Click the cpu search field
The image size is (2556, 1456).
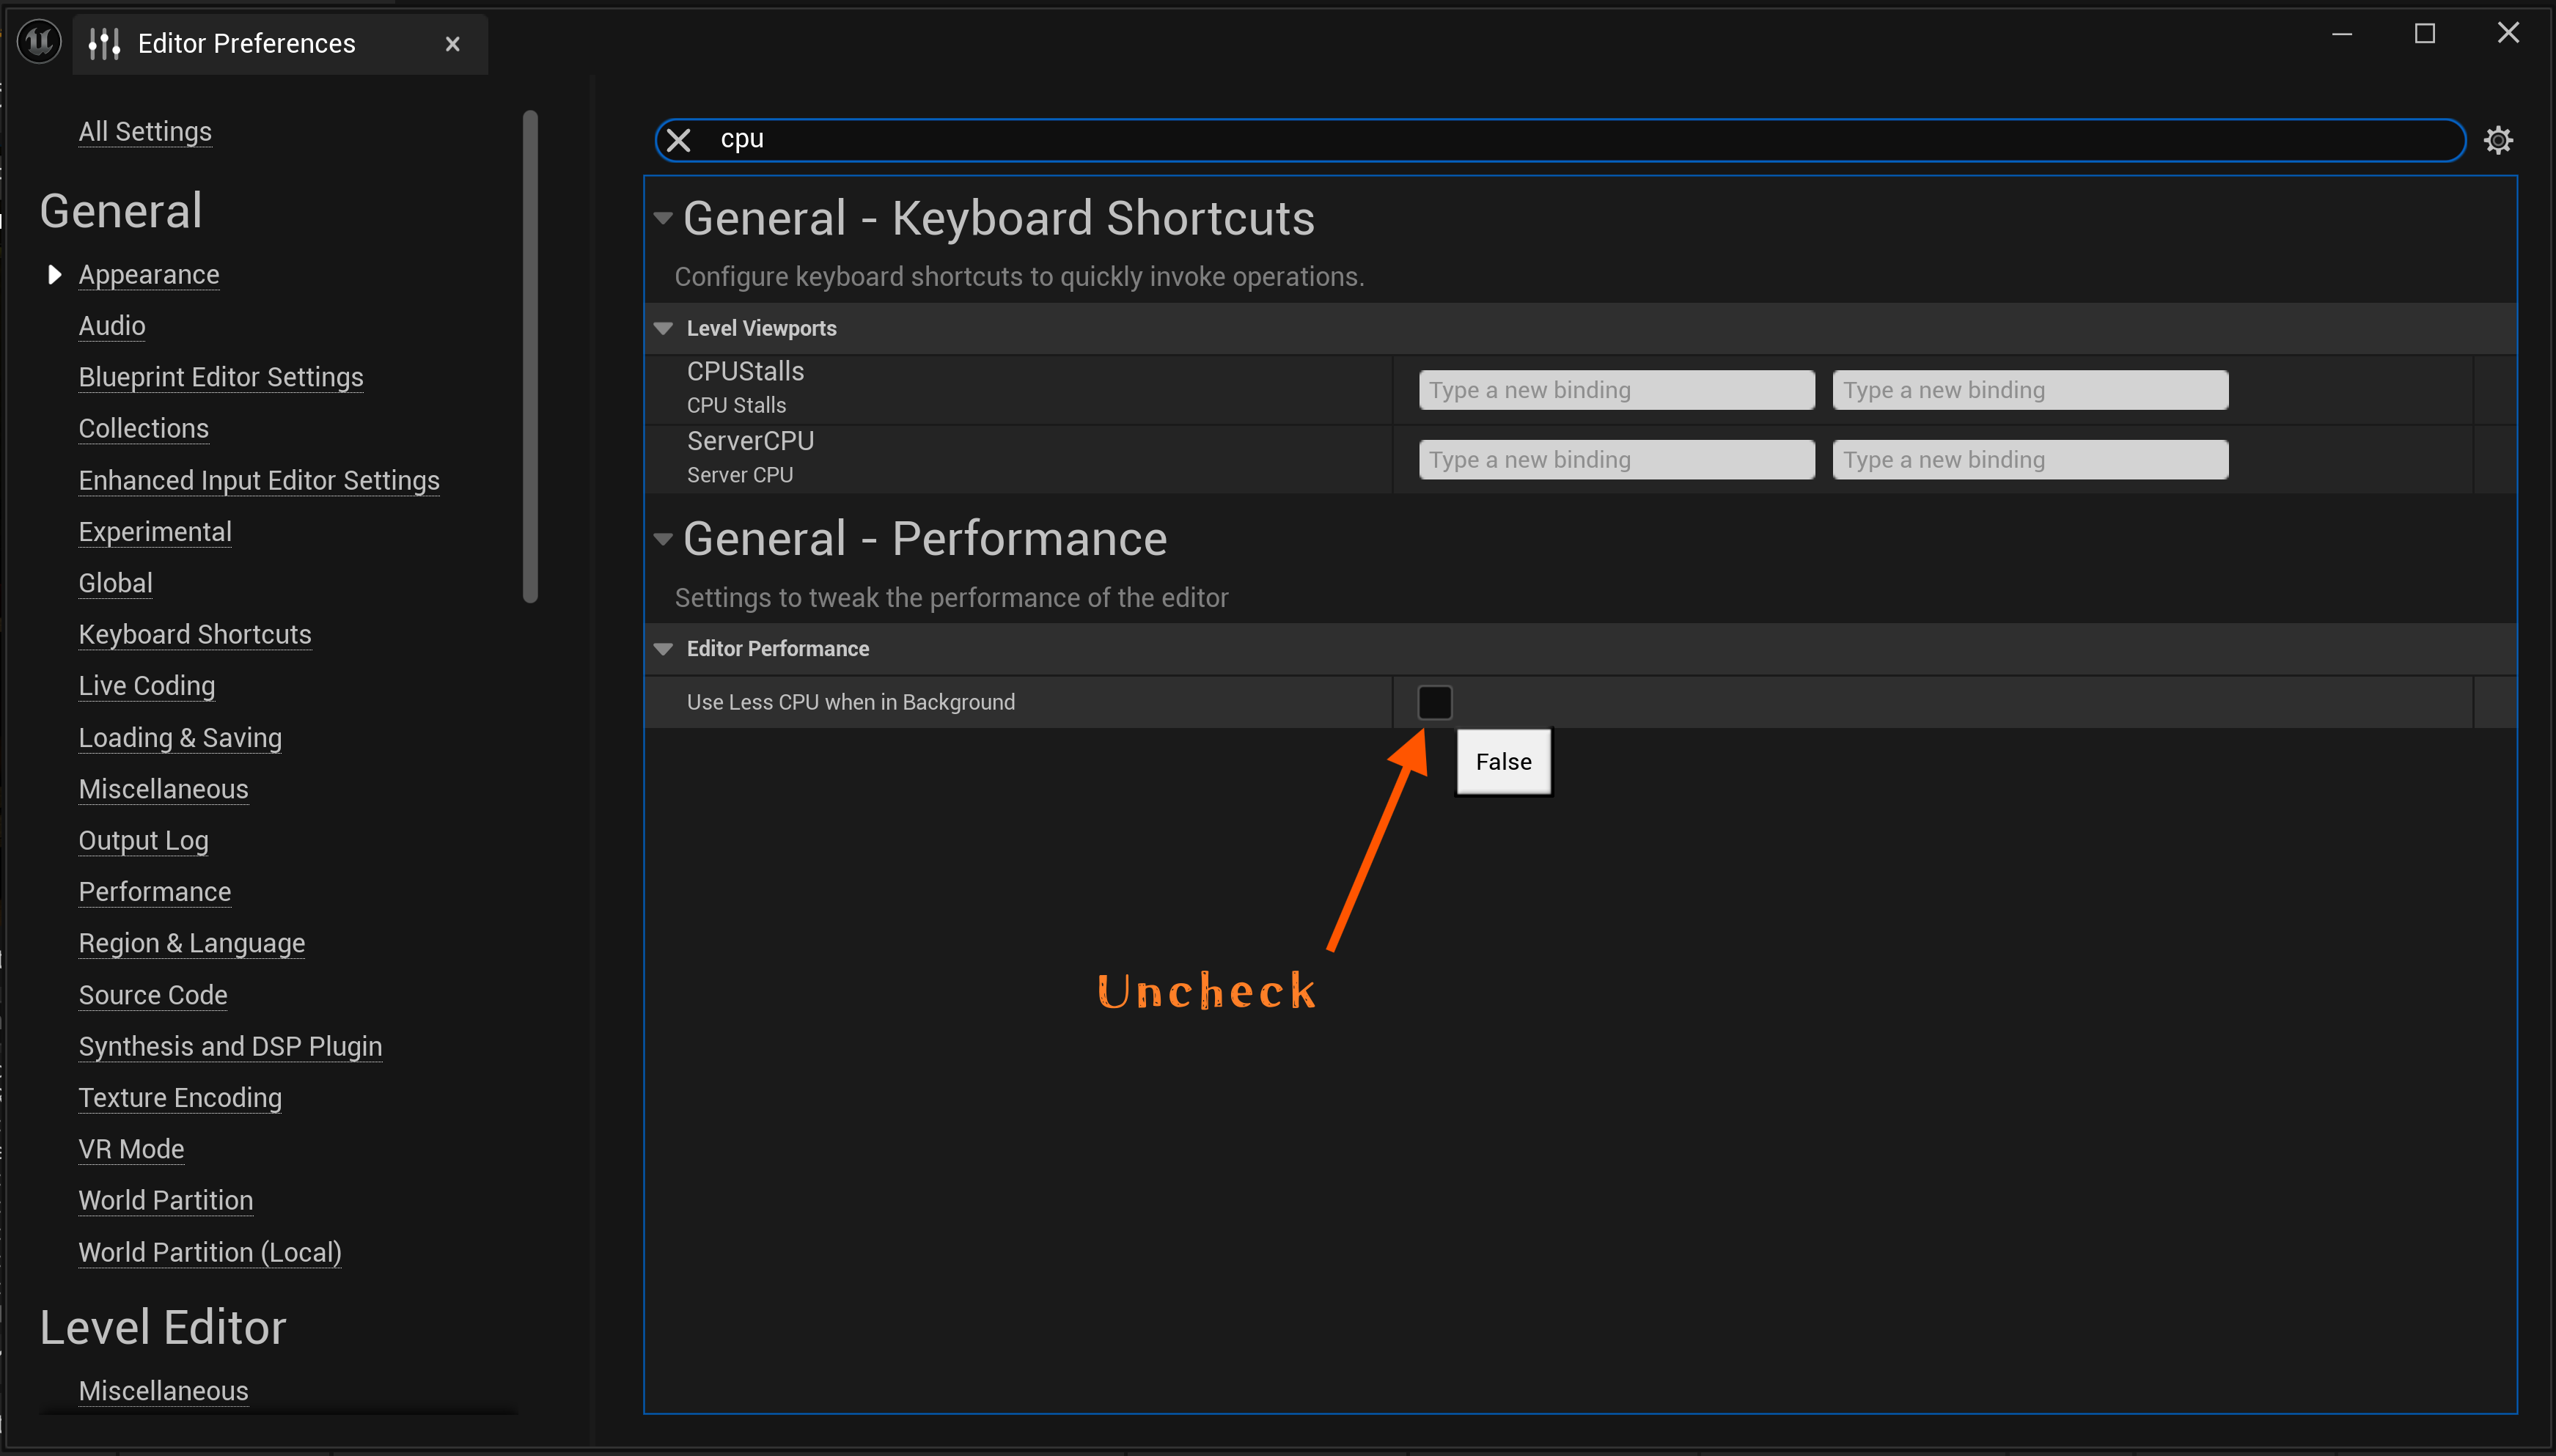pyautogui.click(x=1560, y=139)
